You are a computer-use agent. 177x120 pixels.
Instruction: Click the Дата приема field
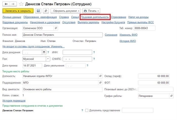32,65
